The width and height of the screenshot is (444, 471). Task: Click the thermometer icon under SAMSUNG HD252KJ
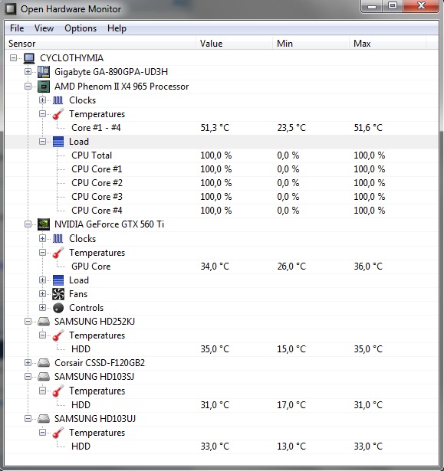click(58, 335)
